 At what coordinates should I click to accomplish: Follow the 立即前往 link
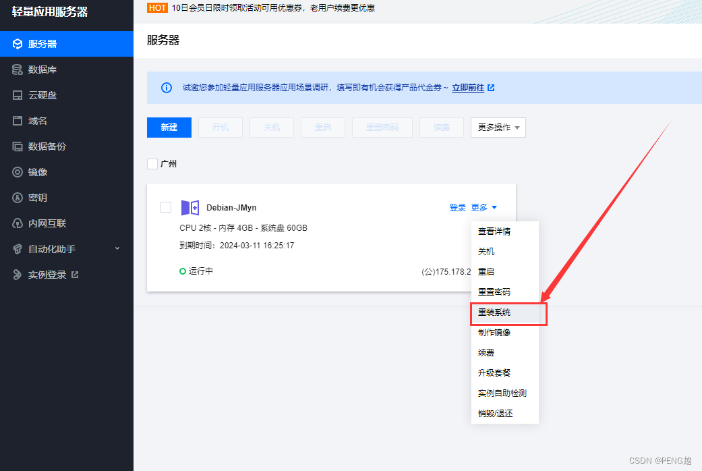(468, 88)
